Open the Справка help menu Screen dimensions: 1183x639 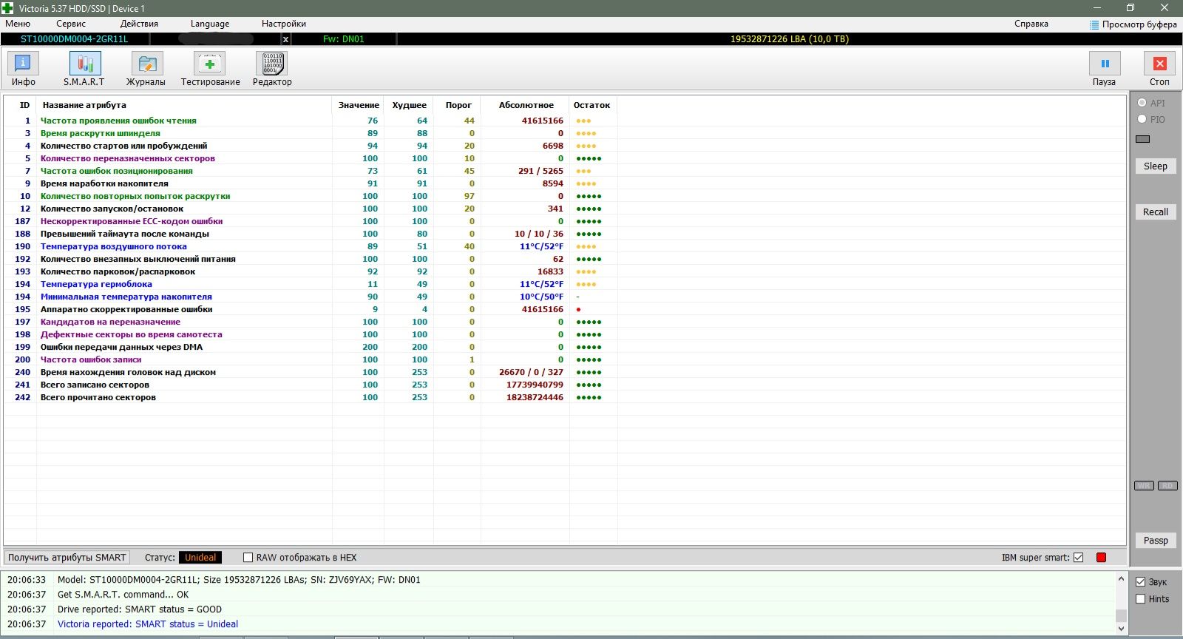[x=1031, y=24]
